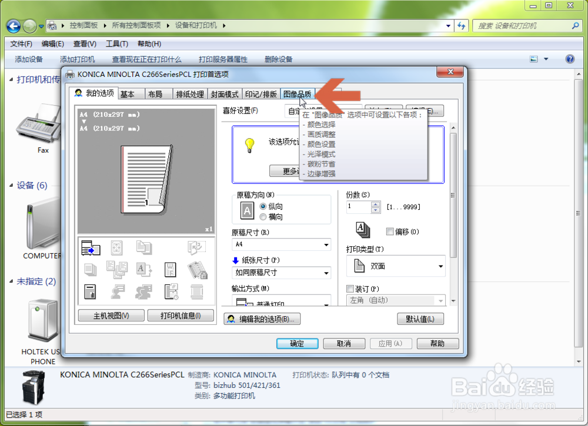
Task: Enable the 偏移(O) checkbox
Action: 390,232
